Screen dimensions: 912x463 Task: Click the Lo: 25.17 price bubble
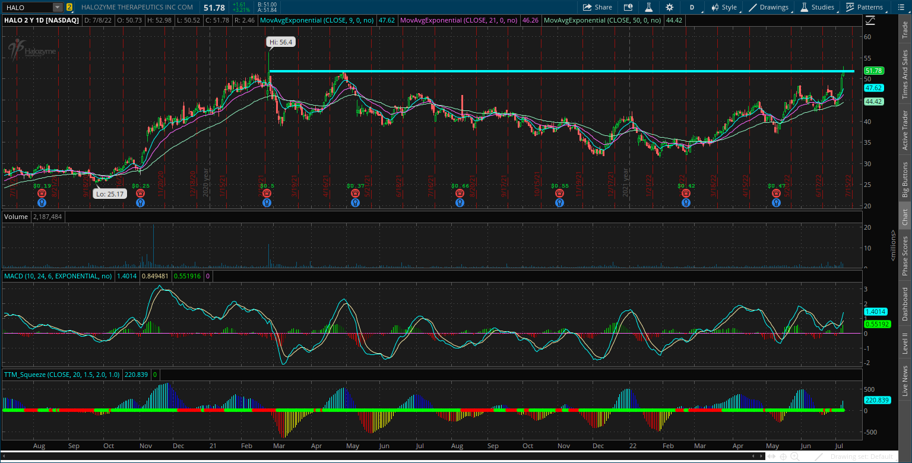tap(110, 193)
